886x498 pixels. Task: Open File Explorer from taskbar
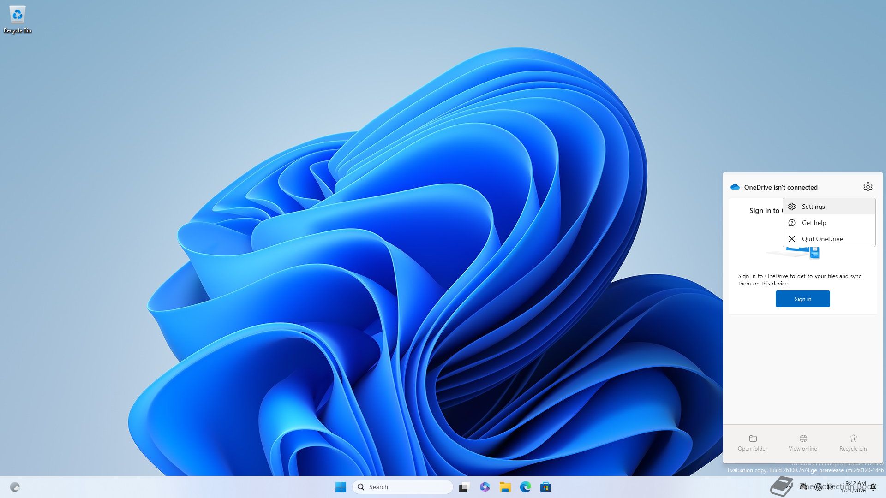click(x=505, y=487)
